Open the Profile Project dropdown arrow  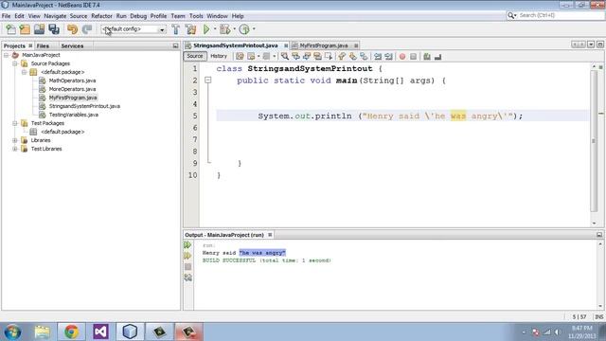point(254,29)
